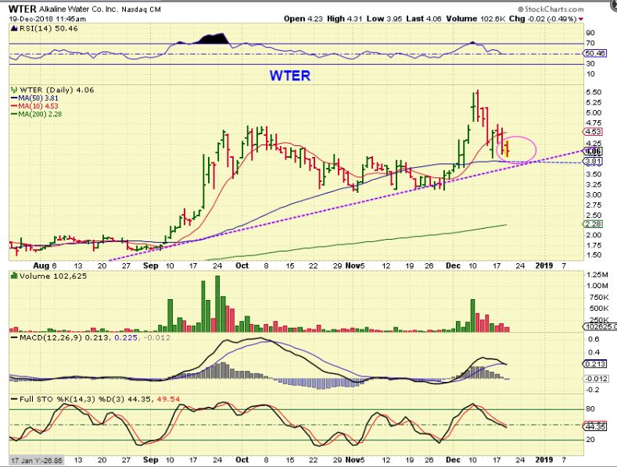Screen dimensions: 617x467
Task: Click Nov5 on the bottom date axis
Action: 354,460
